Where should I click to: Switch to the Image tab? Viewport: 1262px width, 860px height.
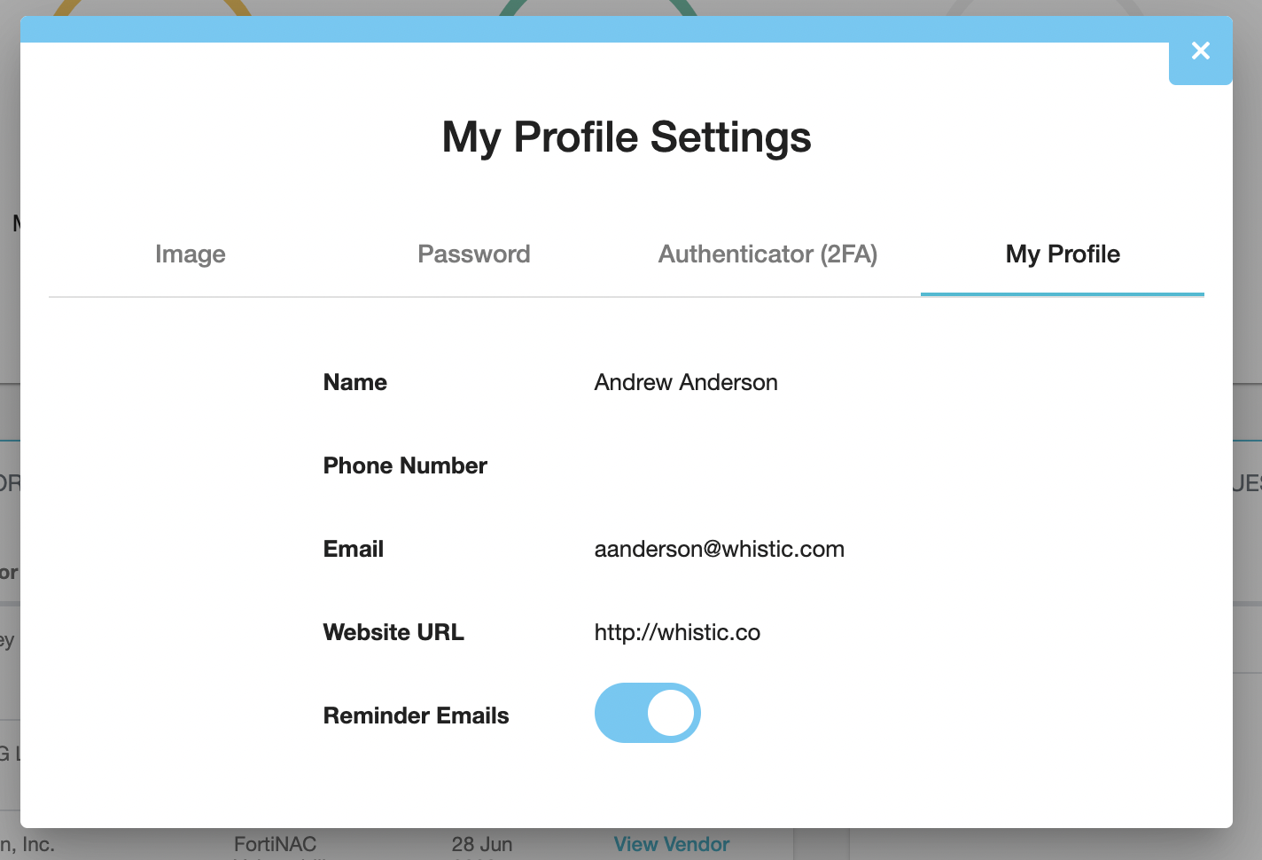click(x=190, y=254)
